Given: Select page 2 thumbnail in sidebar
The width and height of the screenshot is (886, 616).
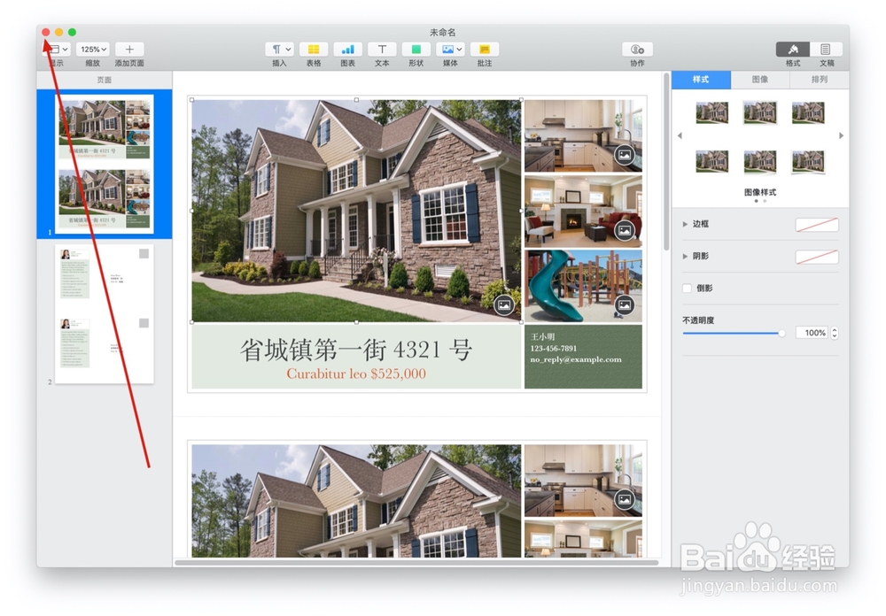Looking at the screenshot, I should (x=105, y=314).
